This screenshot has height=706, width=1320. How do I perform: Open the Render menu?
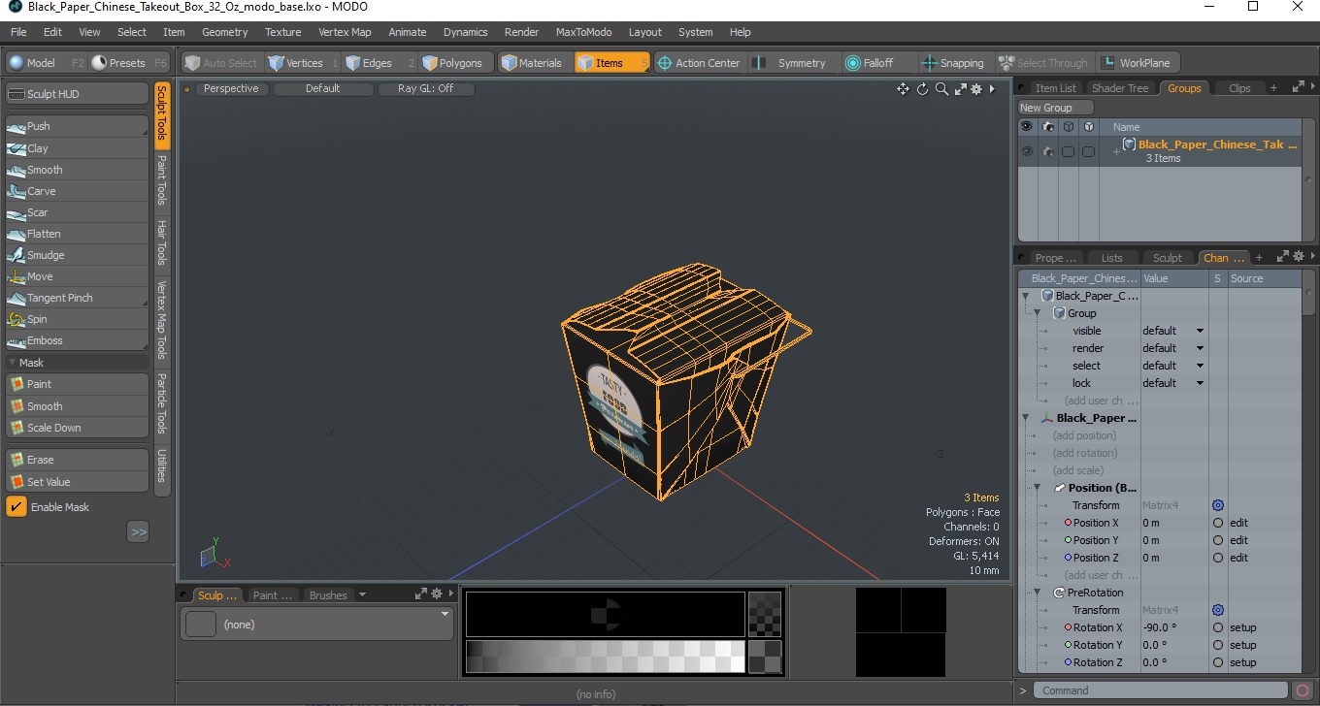[x=521, y=32]
